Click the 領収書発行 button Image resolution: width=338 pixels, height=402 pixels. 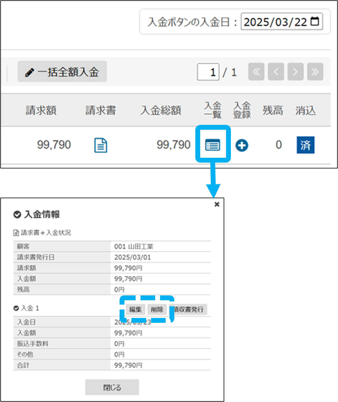(x=189, y=309)
